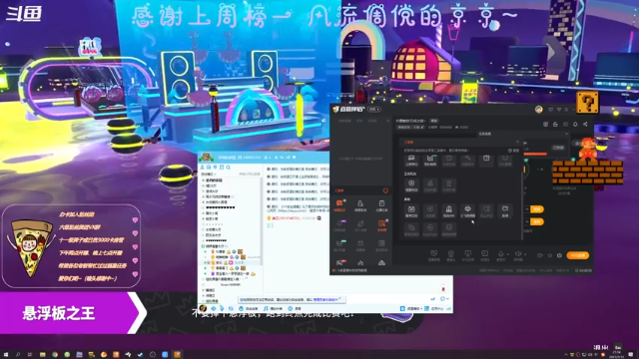Open the mode dropdown above the YY channel list

point(209,175)
